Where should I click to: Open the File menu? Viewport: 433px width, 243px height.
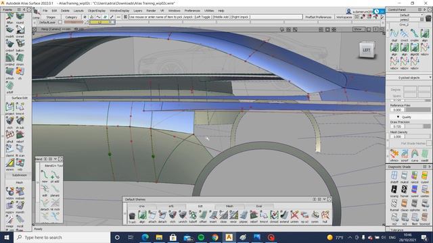[x=45, y=11]
